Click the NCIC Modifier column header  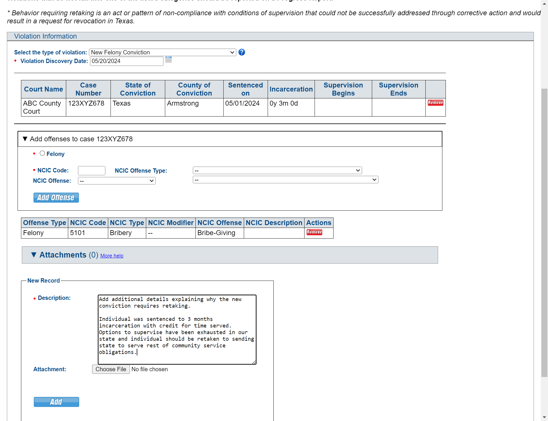(171, 223)
